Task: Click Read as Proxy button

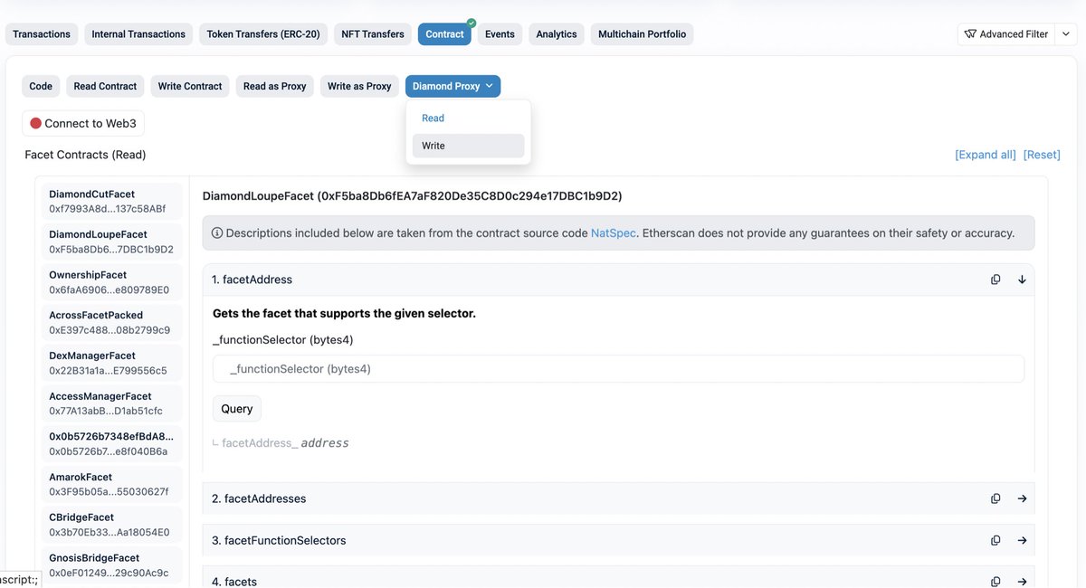Action: pos(274,86)
